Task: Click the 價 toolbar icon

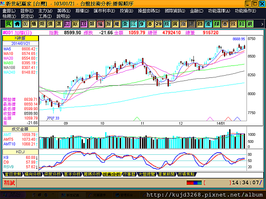Action: [50, 24]
